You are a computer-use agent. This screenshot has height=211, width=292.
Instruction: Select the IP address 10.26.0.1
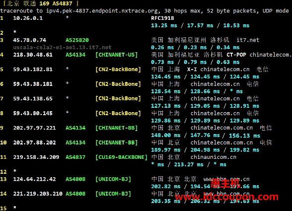tap(28, 18)
